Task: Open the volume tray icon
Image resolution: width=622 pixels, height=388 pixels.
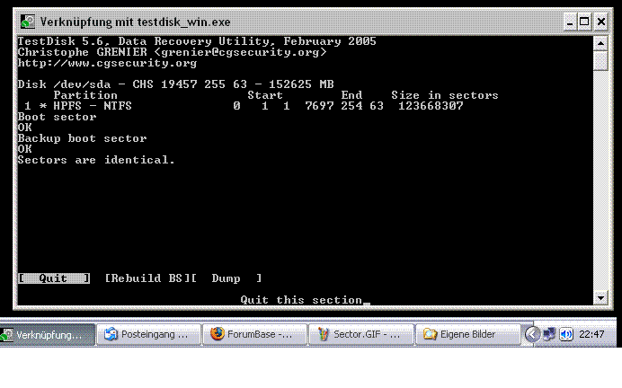Action: pyautogui.click(x=566, y=334)
